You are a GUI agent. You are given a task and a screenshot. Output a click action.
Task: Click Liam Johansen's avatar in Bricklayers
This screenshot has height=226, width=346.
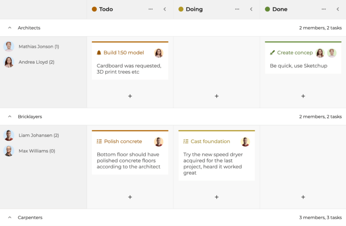[x=9, y=135]
